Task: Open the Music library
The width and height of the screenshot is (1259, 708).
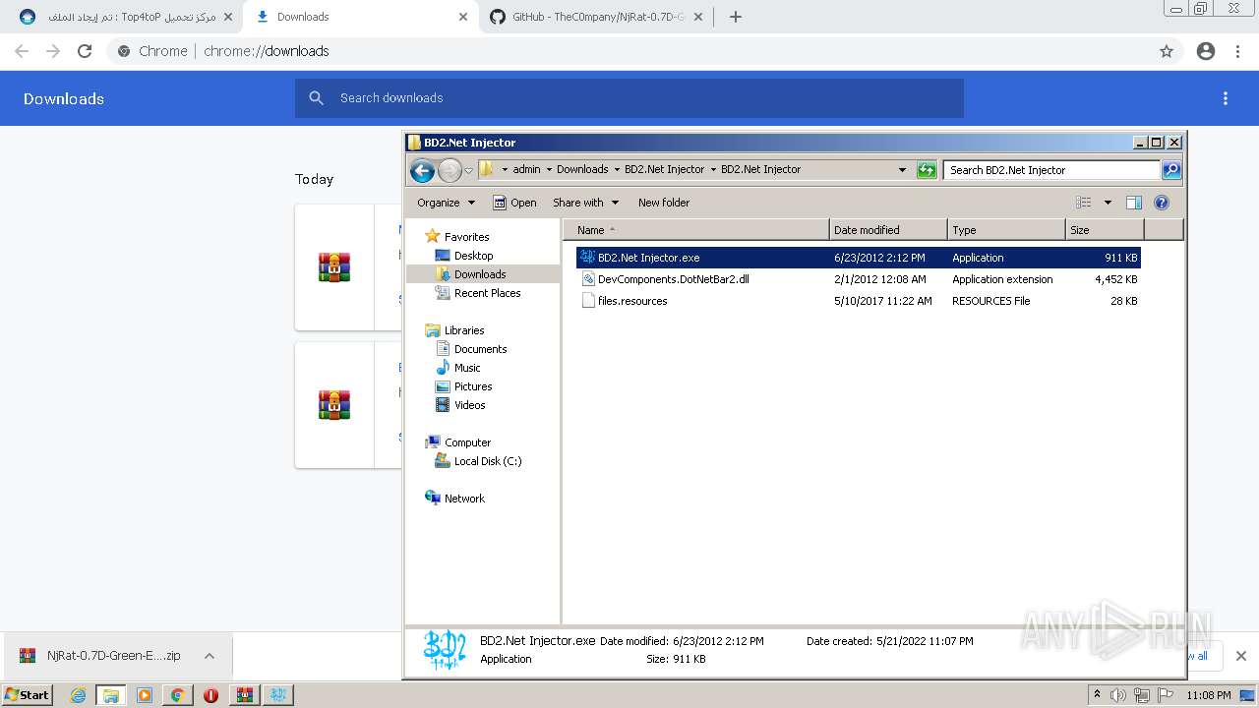Action: click(467, 368)
